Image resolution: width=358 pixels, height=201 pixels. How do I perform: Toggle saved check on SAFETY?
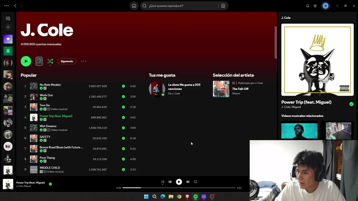123,138
